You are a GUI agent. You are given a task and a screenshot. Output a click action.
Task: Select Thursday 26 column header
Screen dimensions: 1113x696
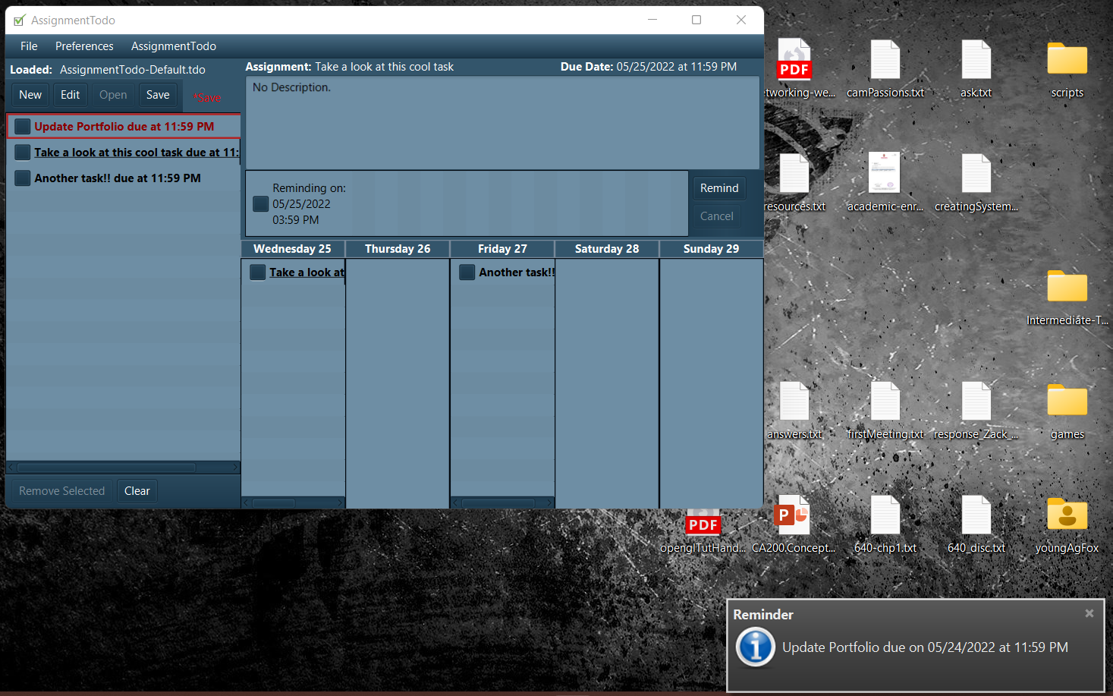pyautogui.click(x=398, y=249)
